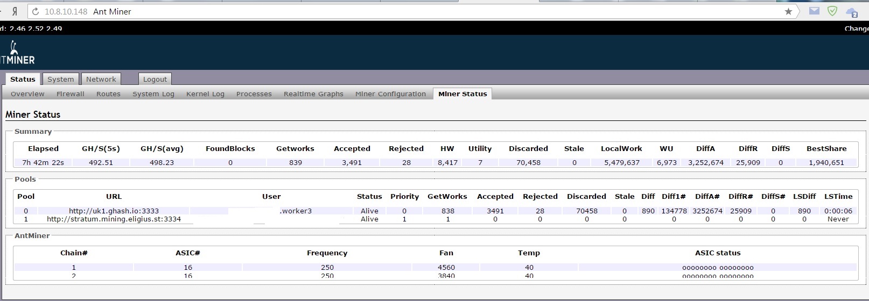Click the Getworks value 839
The image size is (869, 301).
(x=296, y=162)
